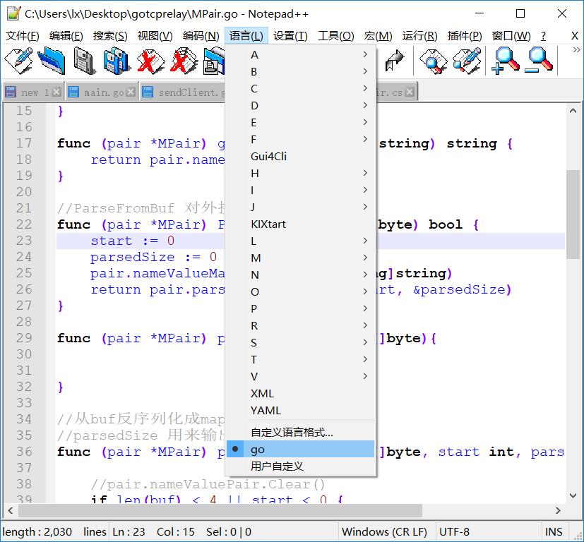Screen dimensions: 584x542
Task: Click the Save floppy disk icon
Action: click(x=85, y=61)
